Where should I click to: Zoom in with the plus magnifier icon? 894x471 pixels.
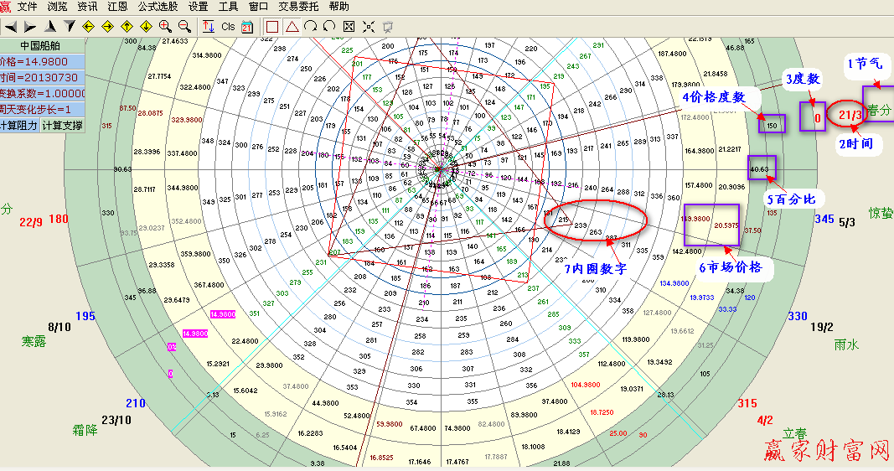(x=165, y=27)
